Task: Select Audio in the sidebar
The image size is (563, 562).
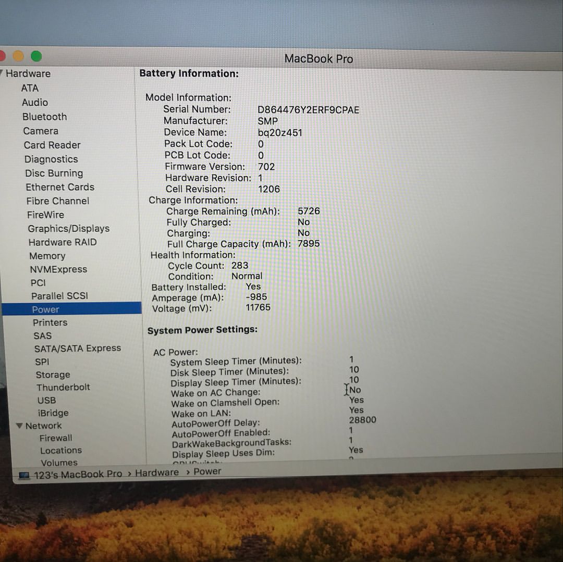Action: [35, 103]
